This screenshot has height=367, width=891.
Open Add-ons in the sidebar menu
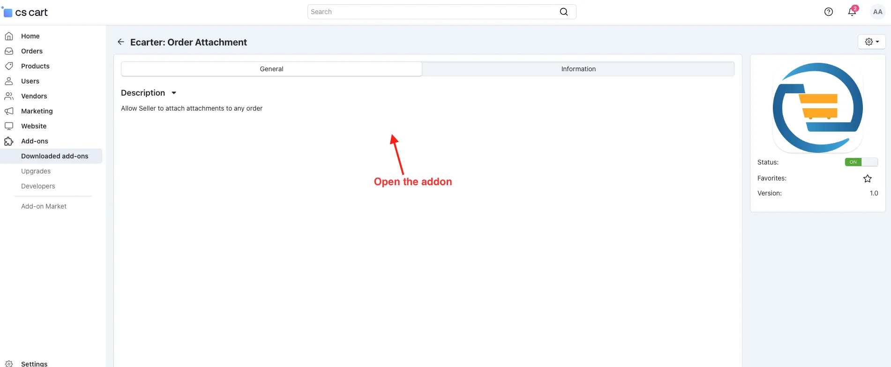coord(35,141)
